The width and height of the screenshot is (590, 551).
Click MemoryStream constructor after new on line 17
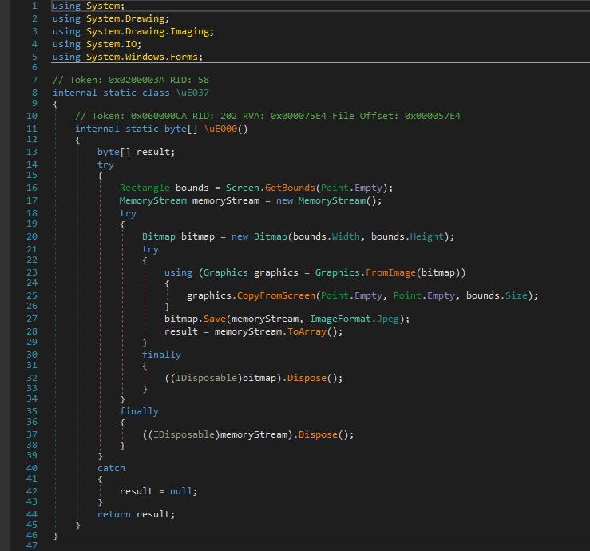click(332, 200)
